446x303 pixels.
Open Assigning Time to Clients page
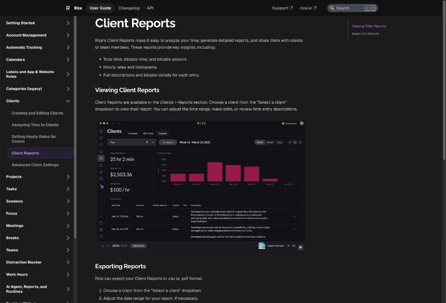[35, 125]
